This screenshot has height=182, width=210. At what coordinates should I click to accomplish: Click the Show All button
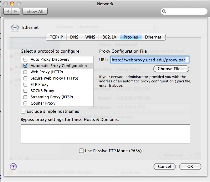35,11
